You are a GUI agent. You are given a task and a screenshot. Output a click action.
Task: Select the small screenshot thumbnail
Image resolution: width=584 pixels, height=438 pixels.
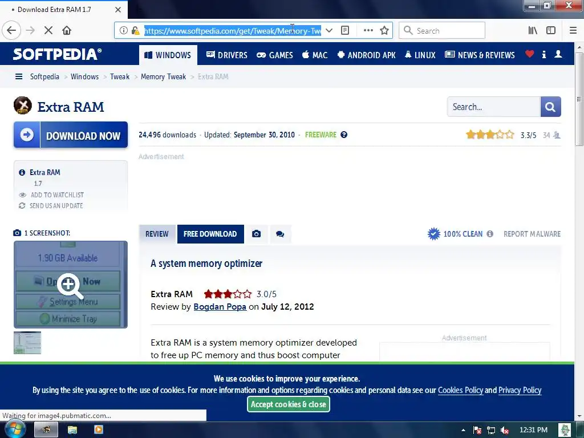click(x=27, y=343)
